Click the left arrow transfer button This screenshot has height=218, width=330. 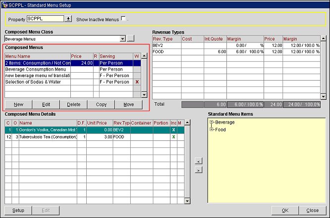pyautogui.click(x=198, y=161)
